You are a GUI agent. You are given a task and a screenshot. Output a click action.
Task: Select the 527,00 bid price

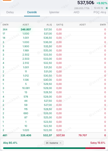tap(48, 105)
